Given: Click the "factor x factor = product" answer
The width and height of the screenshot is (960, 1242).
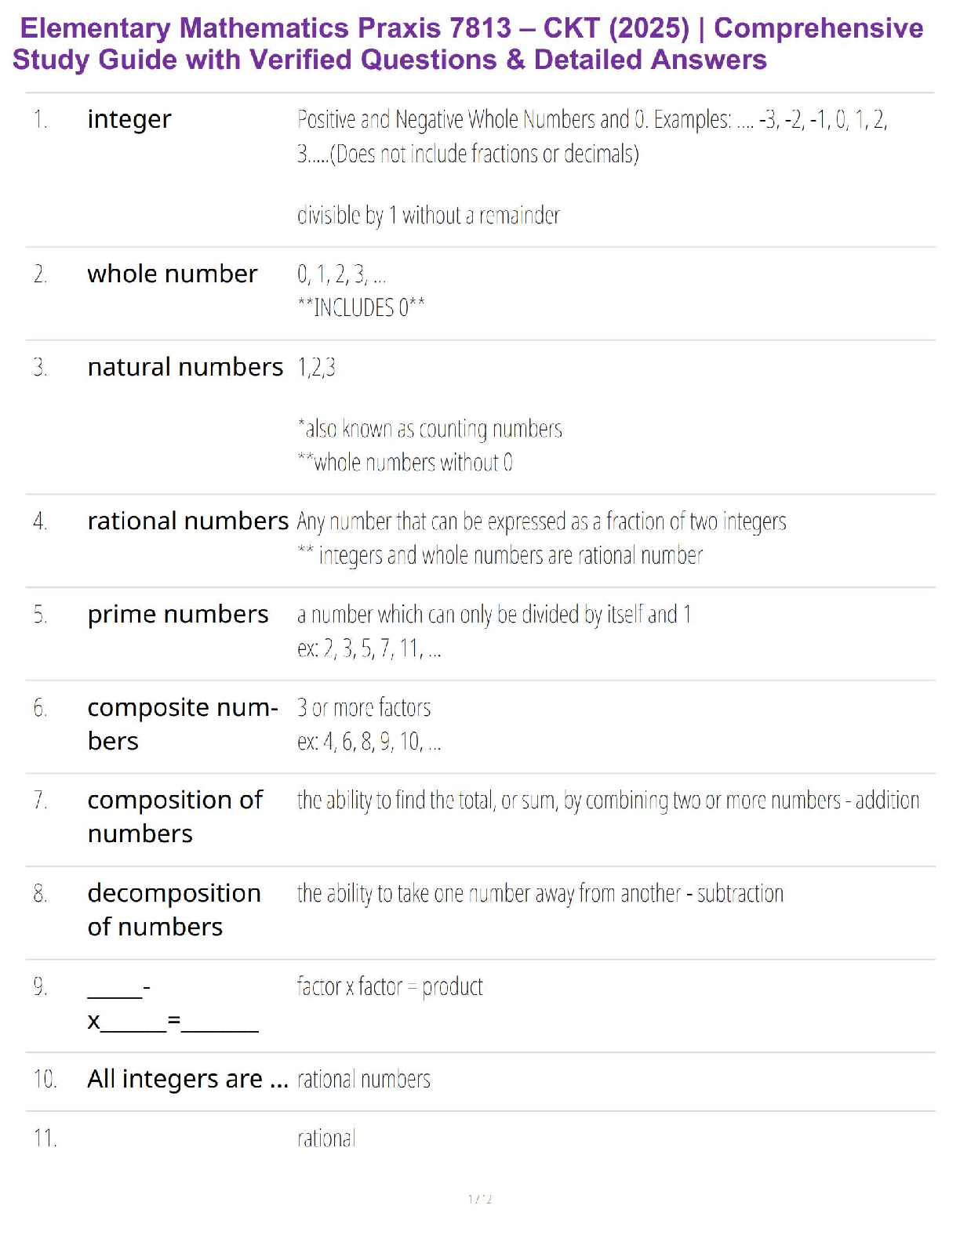Looking at the screenshot, I should pos(390,987).
